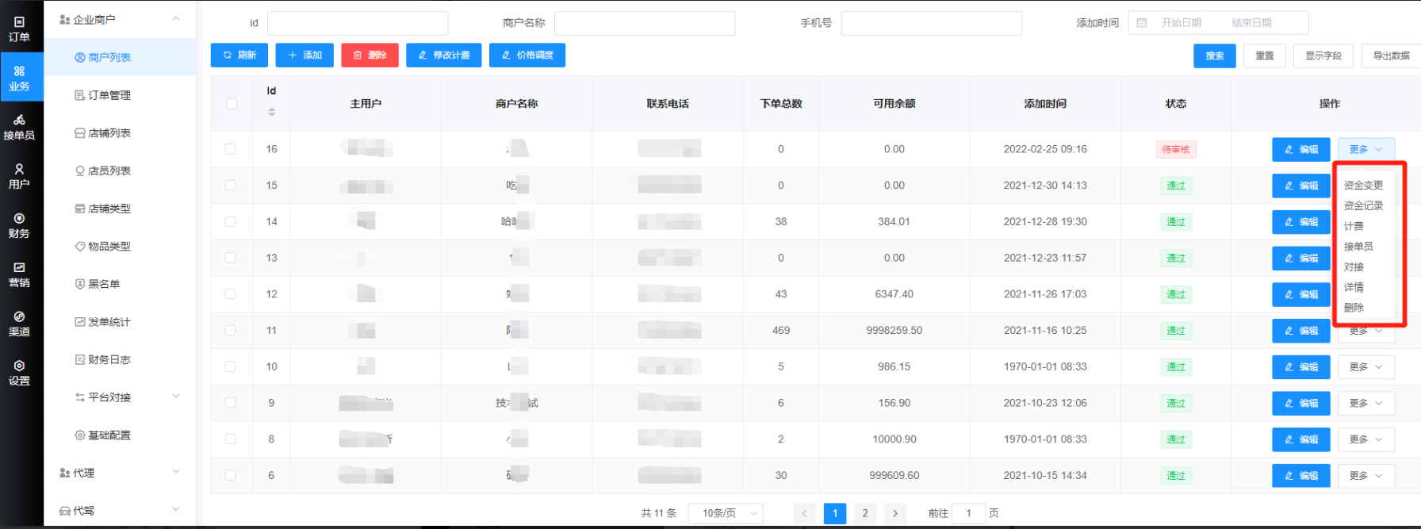Image resolution: width=1421 pixels, height=529 pixels.
Task: Check the row with Id 6
Action: click(x=231, y=475)
